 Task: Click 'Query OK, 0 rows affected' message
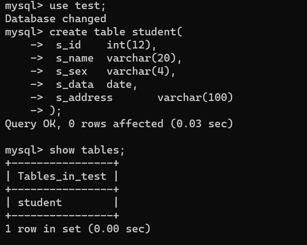(84, 124)
